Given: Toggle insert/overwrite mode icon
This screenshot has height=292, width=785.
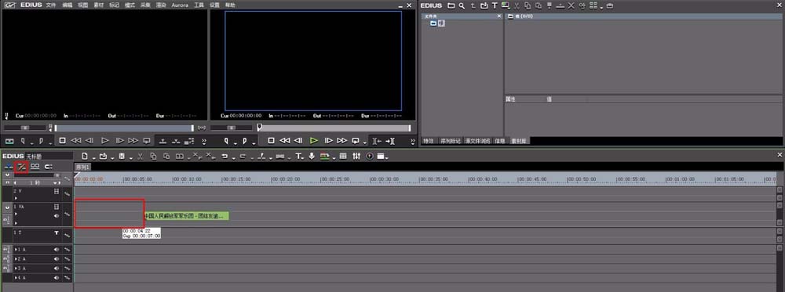Looking at the screenshot, I should coord(9,166).
